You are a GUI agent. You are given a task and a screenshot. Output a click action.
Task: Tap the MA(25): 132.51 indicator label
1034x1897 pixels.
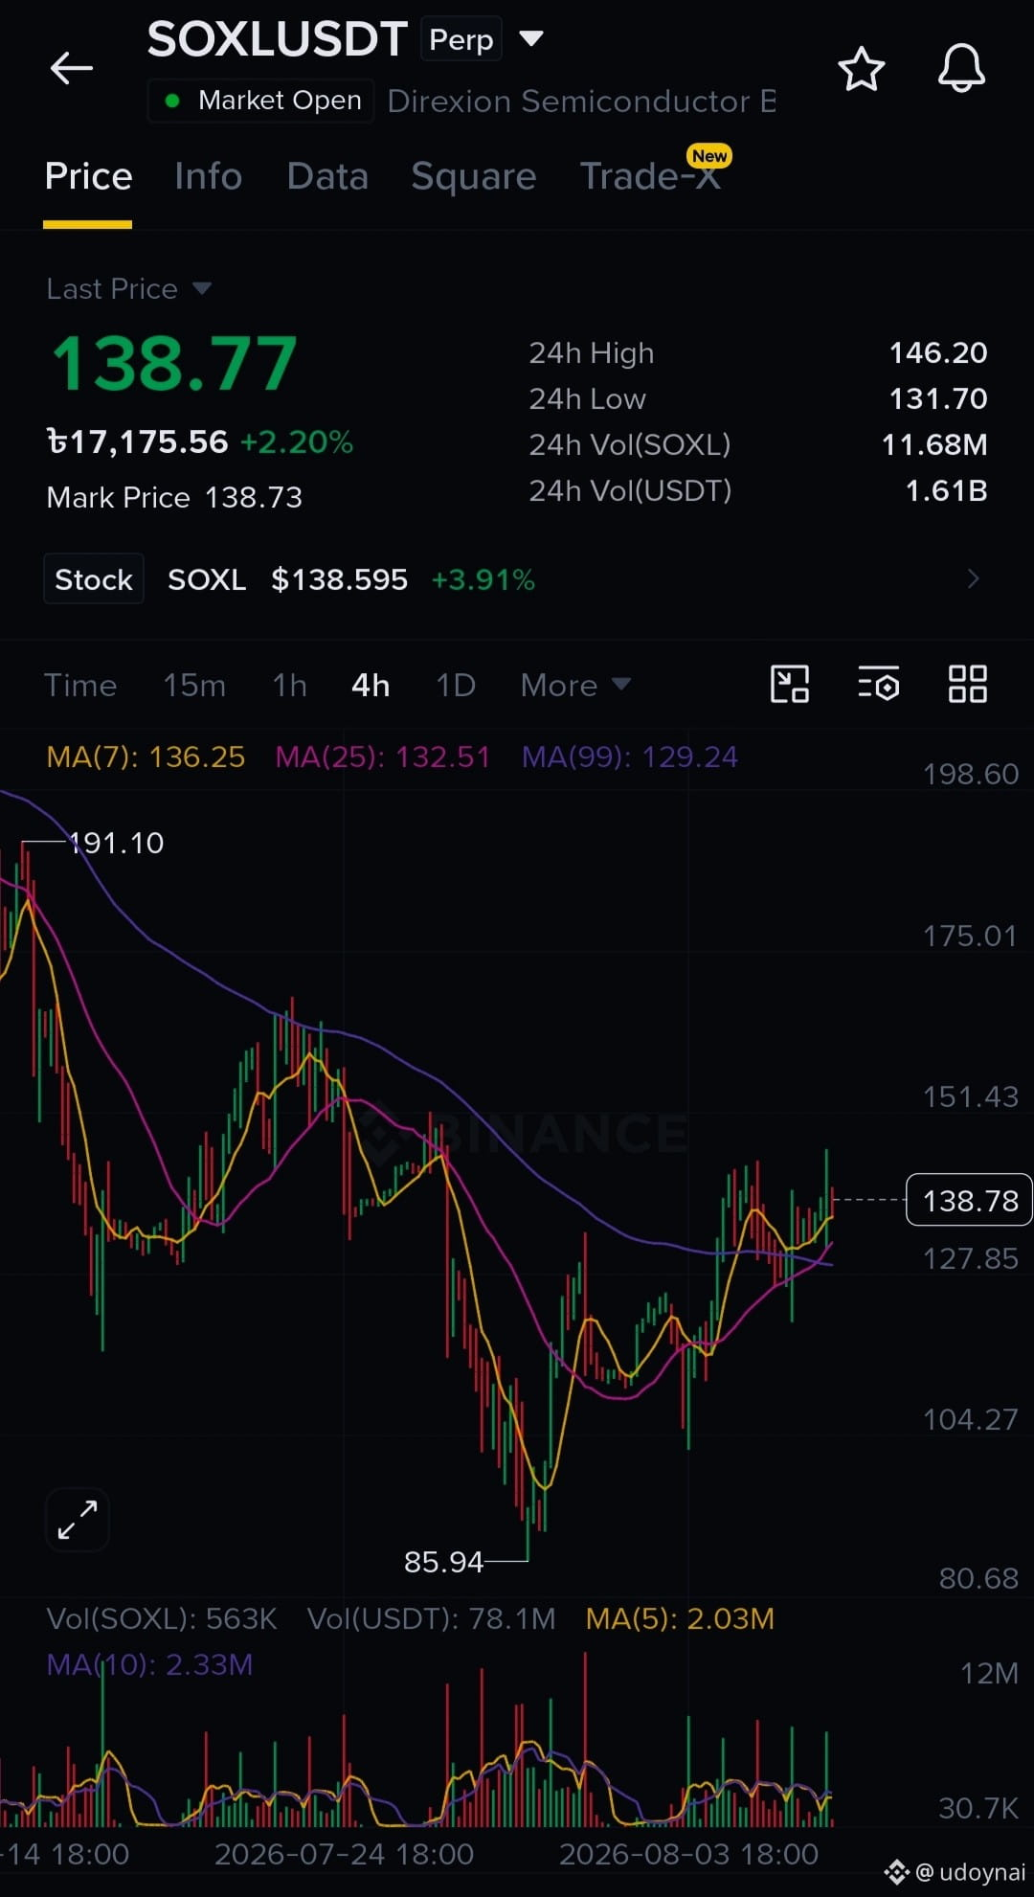click(x=383, y=757)
